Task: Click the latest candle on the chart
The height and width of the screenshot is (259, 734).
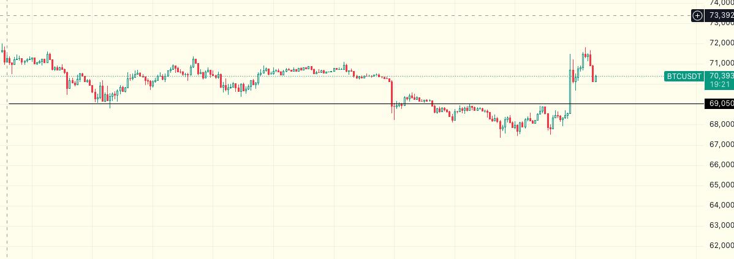Action: pos(596,78)
